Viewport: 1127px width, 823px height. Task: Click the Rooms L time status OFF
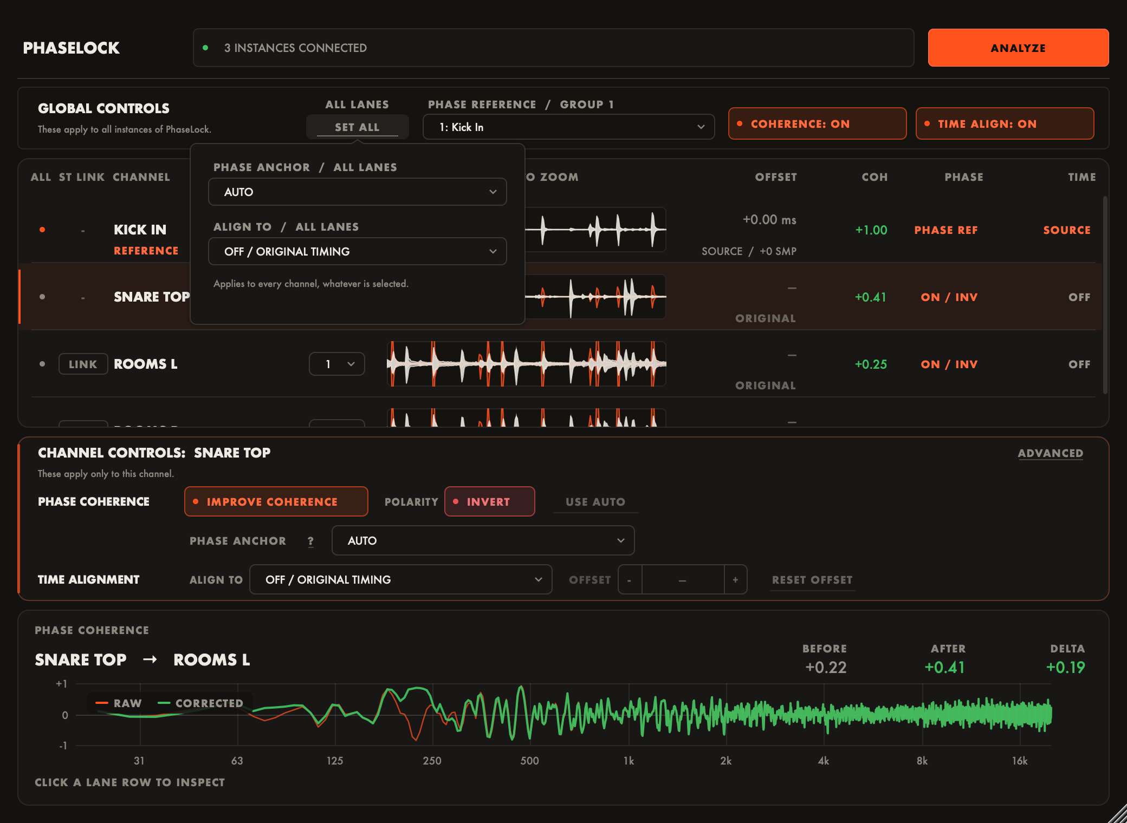click(x=1079, y=364)
